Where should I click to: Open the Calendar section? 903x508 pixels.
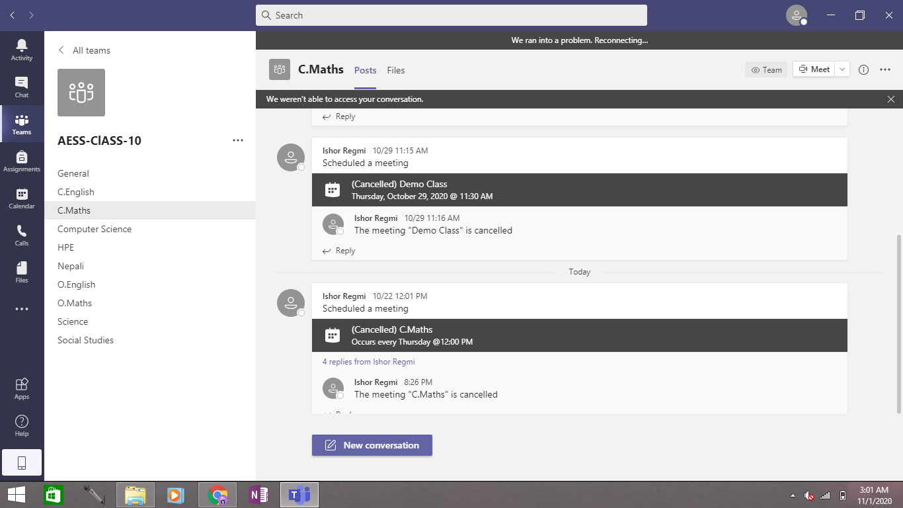(22, 198)
